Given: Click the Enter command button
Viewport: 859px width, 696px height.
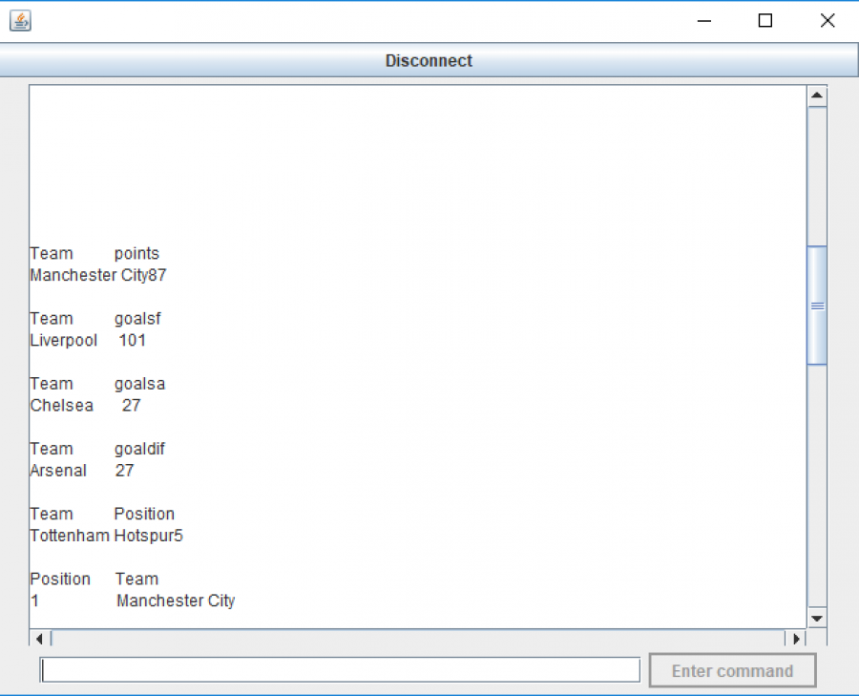Looking at the screenshot, I should click(732, 671).
